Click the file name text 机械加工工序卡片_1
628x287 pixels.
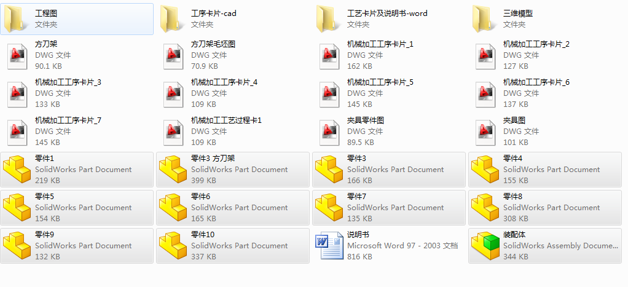(380, 44)
